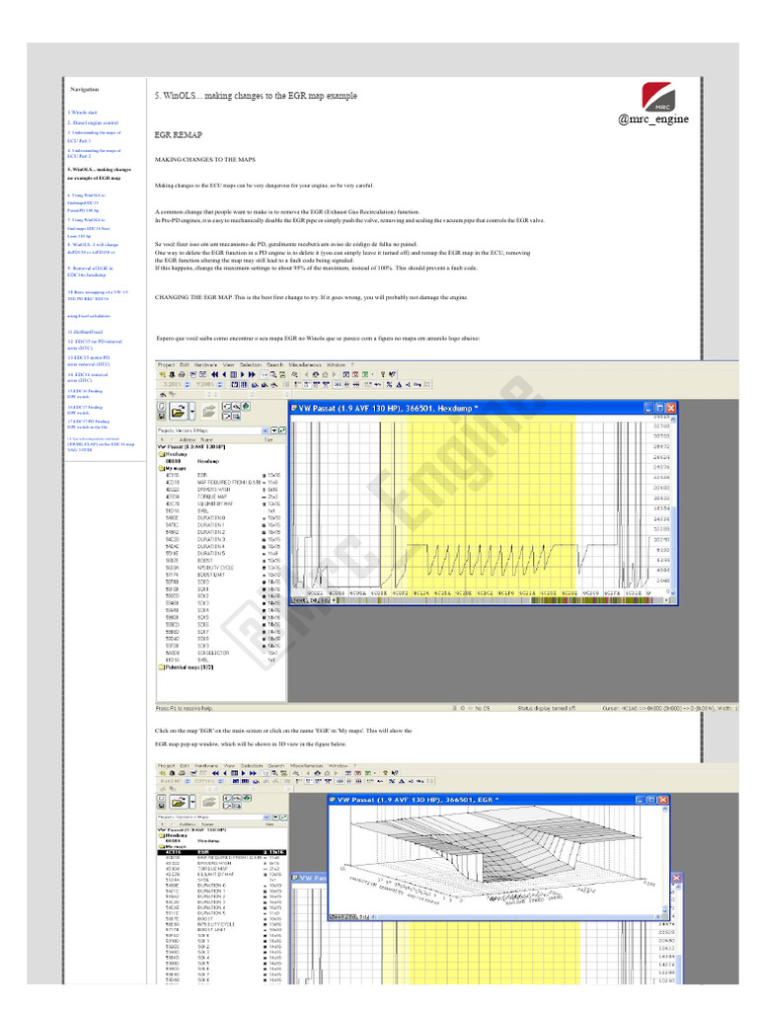Click printer icon in upper WinOLS toolbar

click(182, 374)
